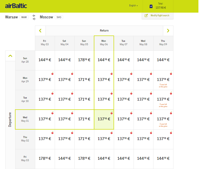Choose May 01 to May 09 fare 137.98
This screenshot has width=200, height=169.
[163, 119]
